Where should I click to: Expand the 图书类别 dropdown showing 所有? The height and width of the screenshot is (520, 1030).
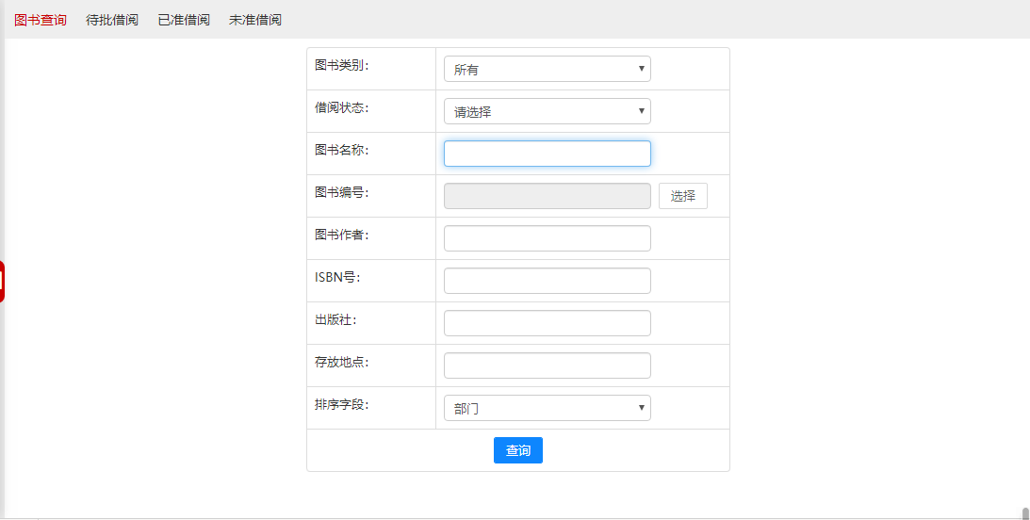(547, 69)
